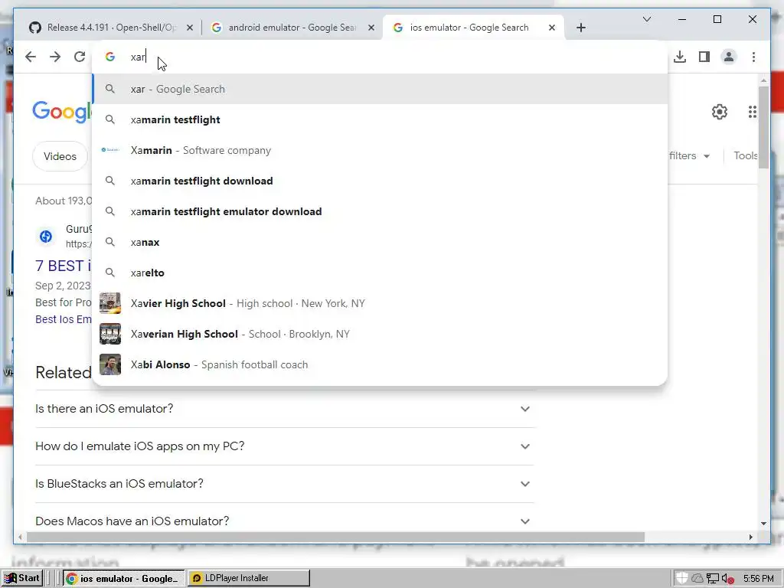Image resolution: width=784 pixels, height=588 pixels.
Task: Select 'xamarin testflight emulator download' suggestion
Action: [380, 211]
